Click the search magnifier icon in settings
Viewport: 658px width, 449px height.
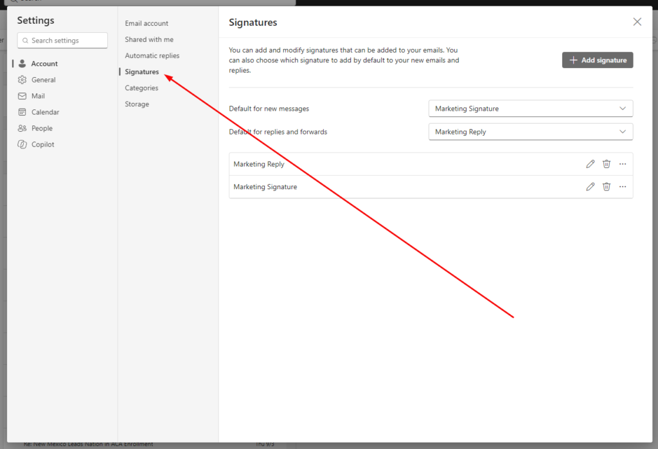25,41
